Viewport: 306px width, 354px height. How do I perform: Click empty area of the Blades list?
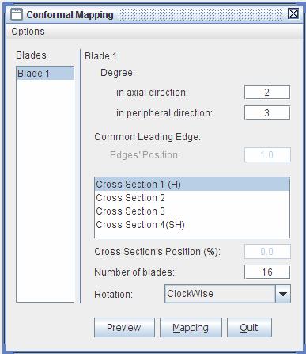click(45, 190)
